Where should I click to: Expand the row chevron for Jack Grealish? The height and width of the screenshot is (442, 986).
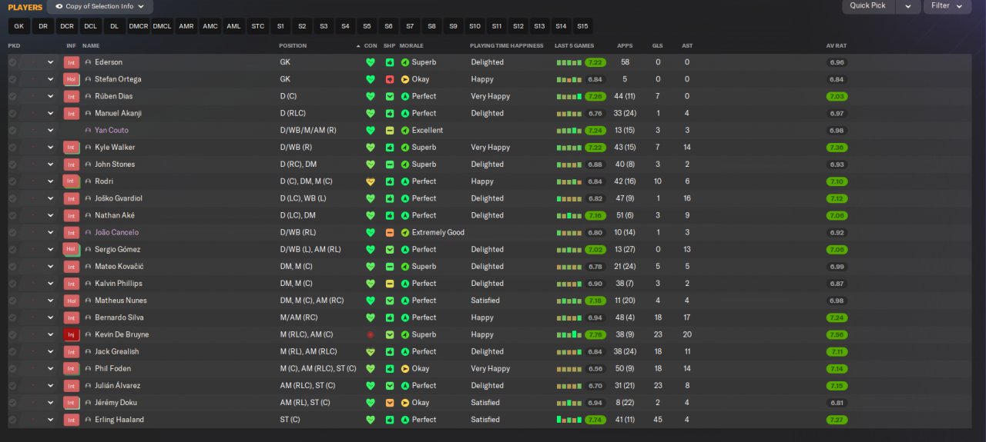click(x=51, y=351)
